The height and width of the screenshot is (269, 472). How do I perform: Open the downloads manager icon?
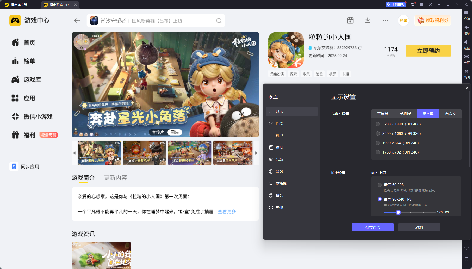coord(368,20)
